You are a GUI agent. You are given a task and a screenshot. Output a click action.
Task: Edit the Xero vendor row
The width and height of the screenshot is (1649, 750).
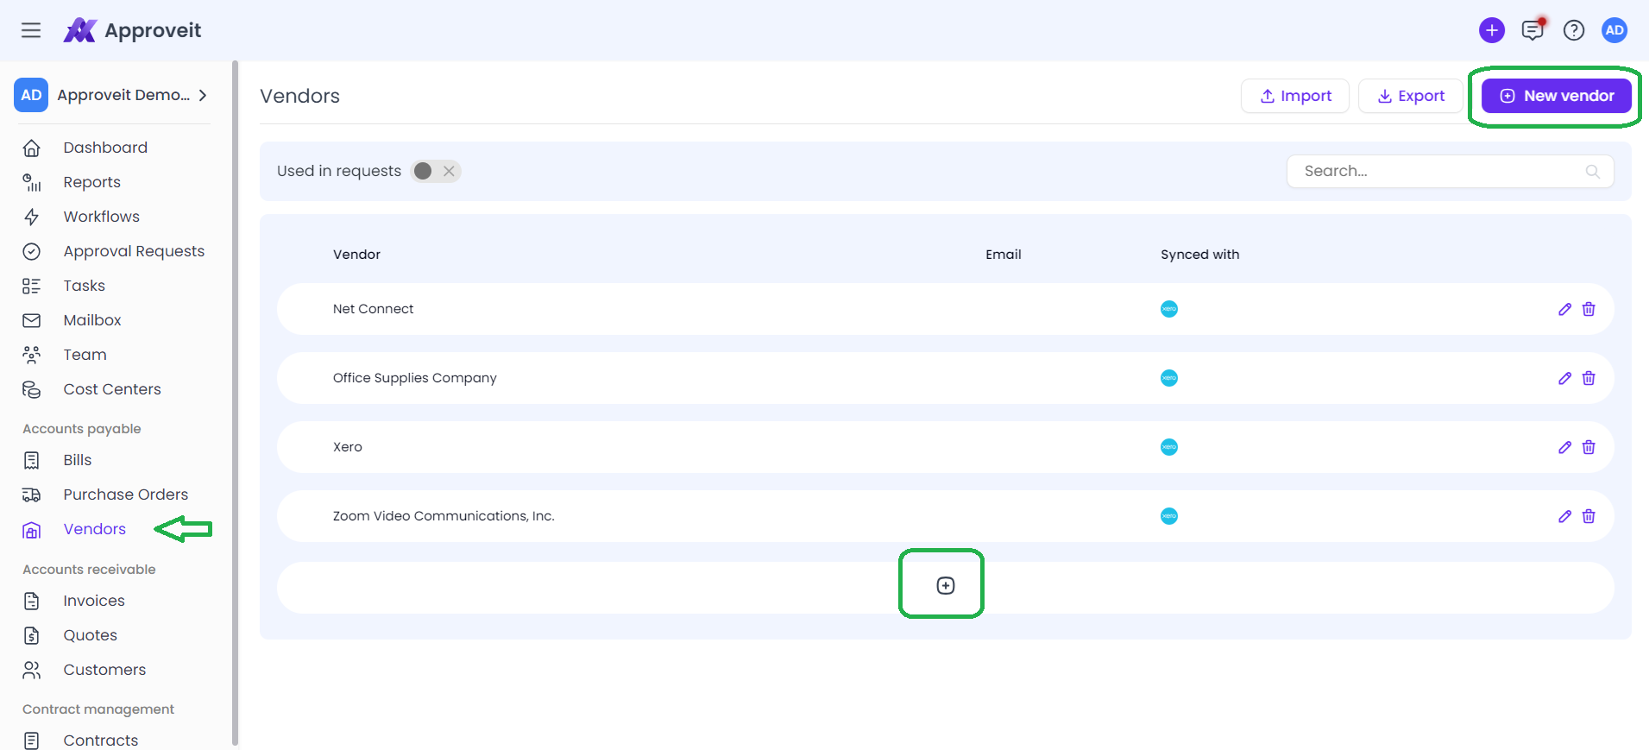(1564, 447)
